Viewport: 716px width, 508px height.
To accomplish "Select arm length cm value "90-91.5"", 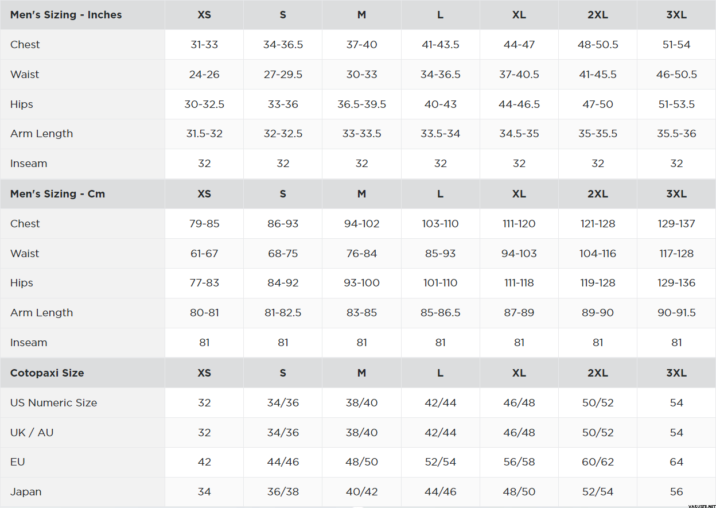I will 676,313.
